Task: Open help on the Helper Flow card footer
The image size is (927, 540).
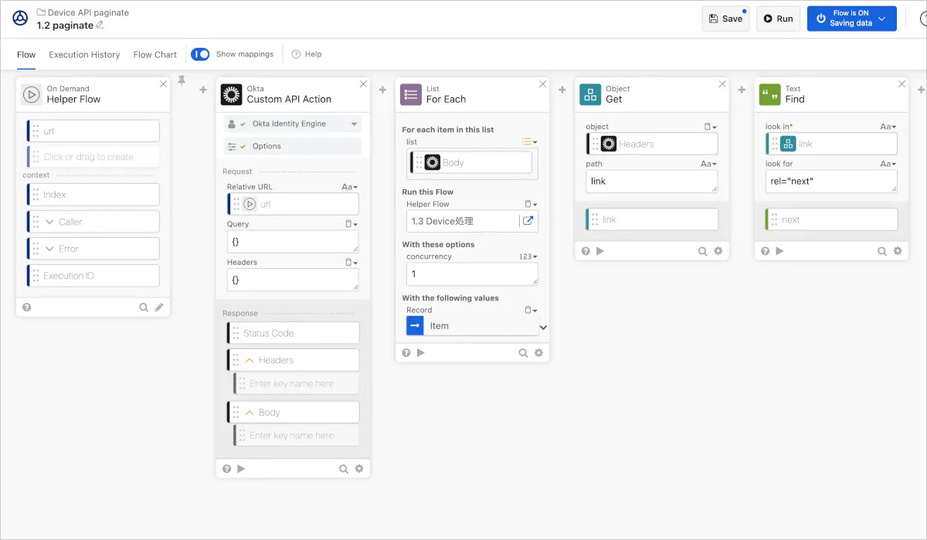Action: pyautogui.click(x=27, y=307)
